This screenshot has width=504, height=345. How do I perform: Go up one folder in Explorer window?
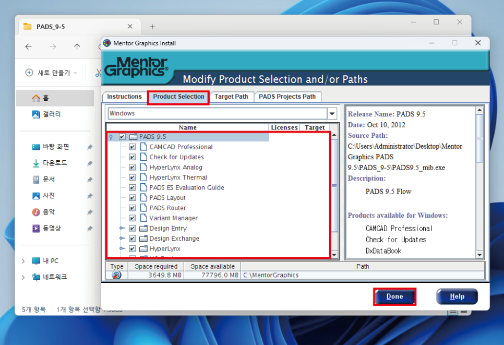coord(77,47)
